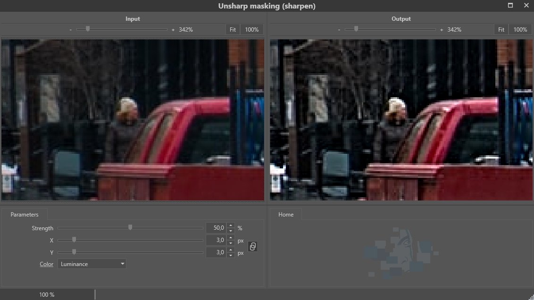Click the Output preview image
This screenshot has height=300, width=534.
coord(401,119)
